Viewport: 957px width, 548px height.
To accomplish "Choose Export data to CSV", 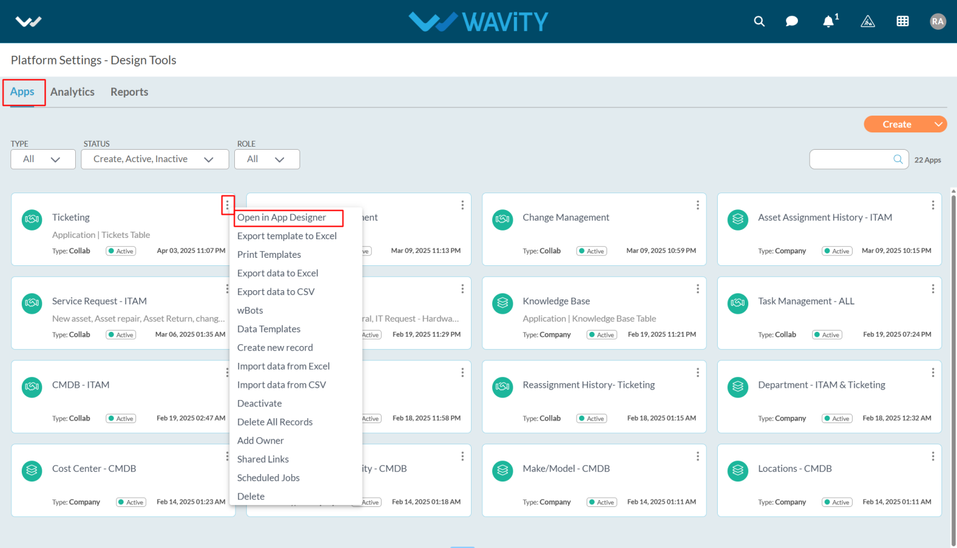I will pyautogui.click(x=276, y=292).
